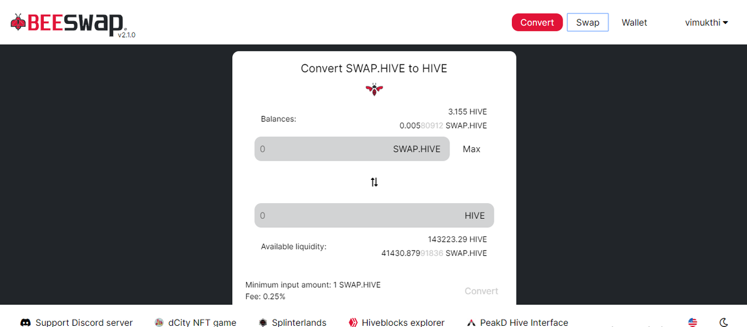Open dCity NFT game link
The image size is (747, 327).
pos(203,322)
